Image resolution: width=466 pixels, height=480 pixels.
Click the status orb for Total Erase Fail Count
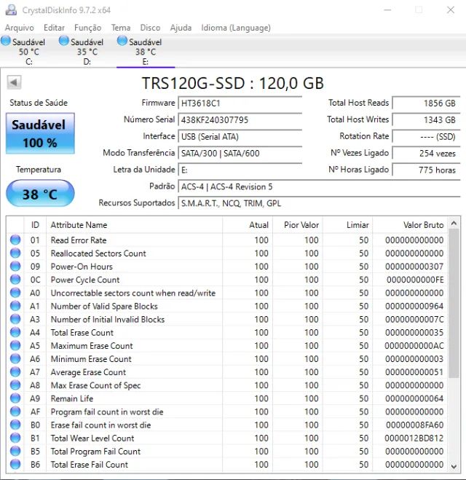[15, 464]
